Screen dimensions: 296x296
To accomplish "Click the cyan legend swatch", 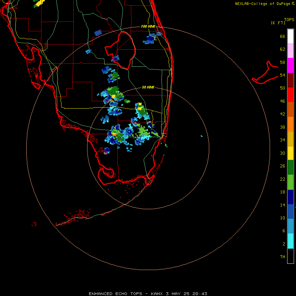I will pos(290,241).
